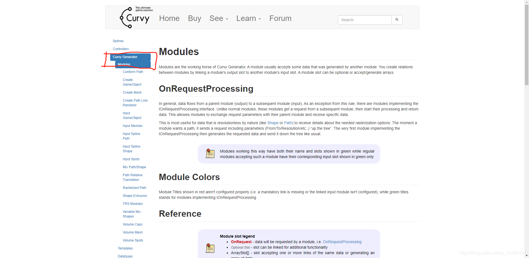Open Input GameObject page
This screenshot has width=529, height=258.
pyautogui.click(x=132, y=115)
